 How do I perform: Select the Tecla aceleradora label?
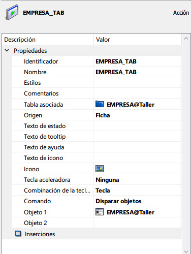[47, 180]
